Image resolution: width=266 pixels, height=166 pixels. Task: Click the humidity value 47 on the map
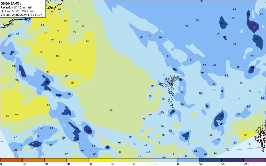[45, 33]
